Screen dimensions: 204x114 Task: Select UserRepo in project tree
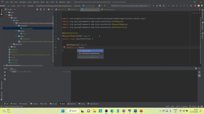(26, 39)
